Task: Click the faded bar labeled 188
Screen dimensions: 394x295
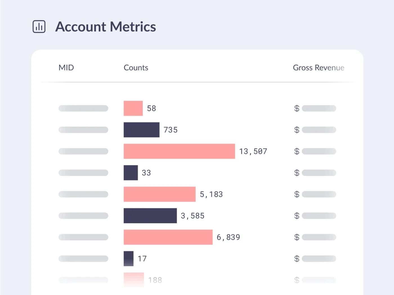Action: (x=134, y=280)
